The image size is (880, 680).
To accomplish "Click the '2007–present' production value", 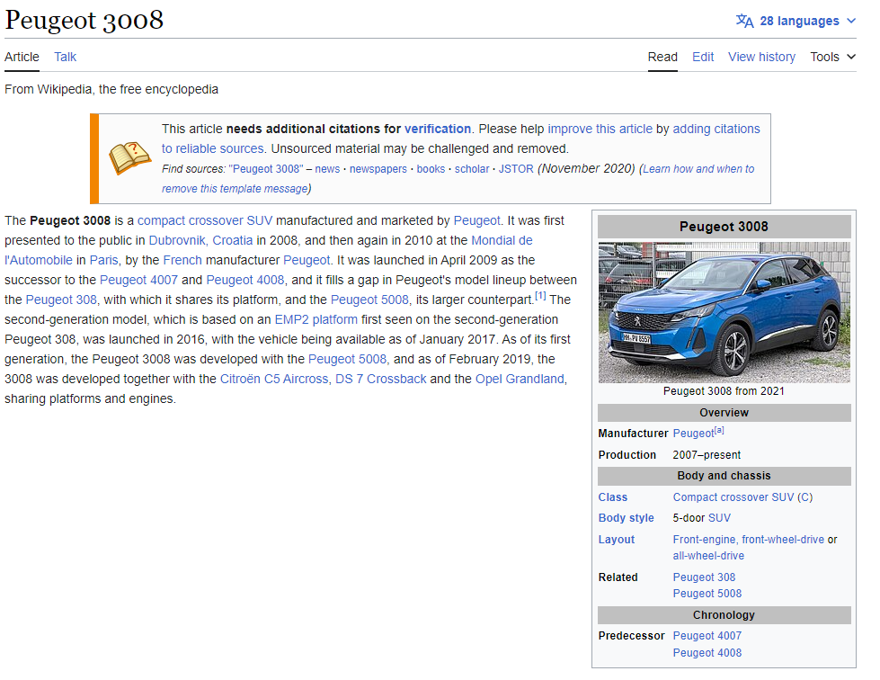I will pyautogui.click(x=707, y=455).
